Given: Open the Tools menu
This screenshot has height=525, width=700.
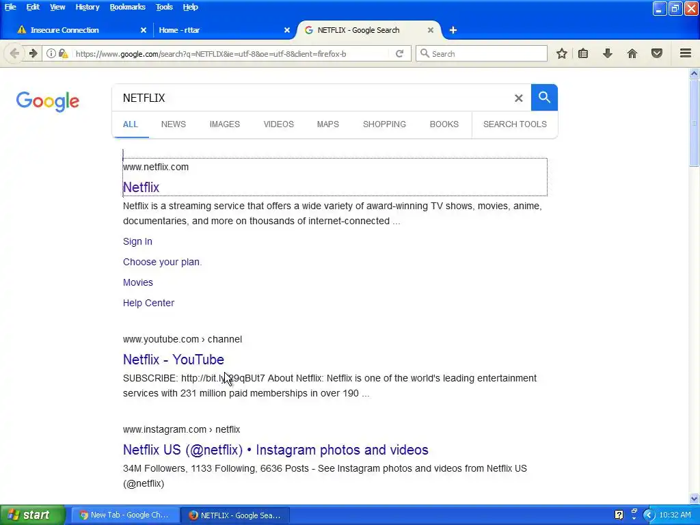Looking at the screenshot, I should click(164, 7).
